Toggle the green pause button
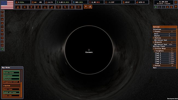This screenshot has width=178, height=100. (156, 7)
